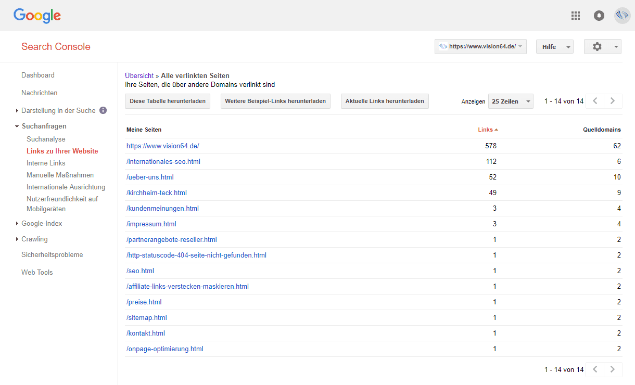The width and height of the screenshot is (635, 385).
Task: Sort table by Quelldomains column header
Action: 602,130
